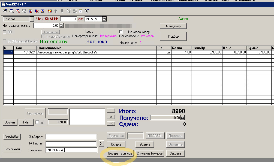
Task: Click the Списание Бонусов button
Action: 150,153
